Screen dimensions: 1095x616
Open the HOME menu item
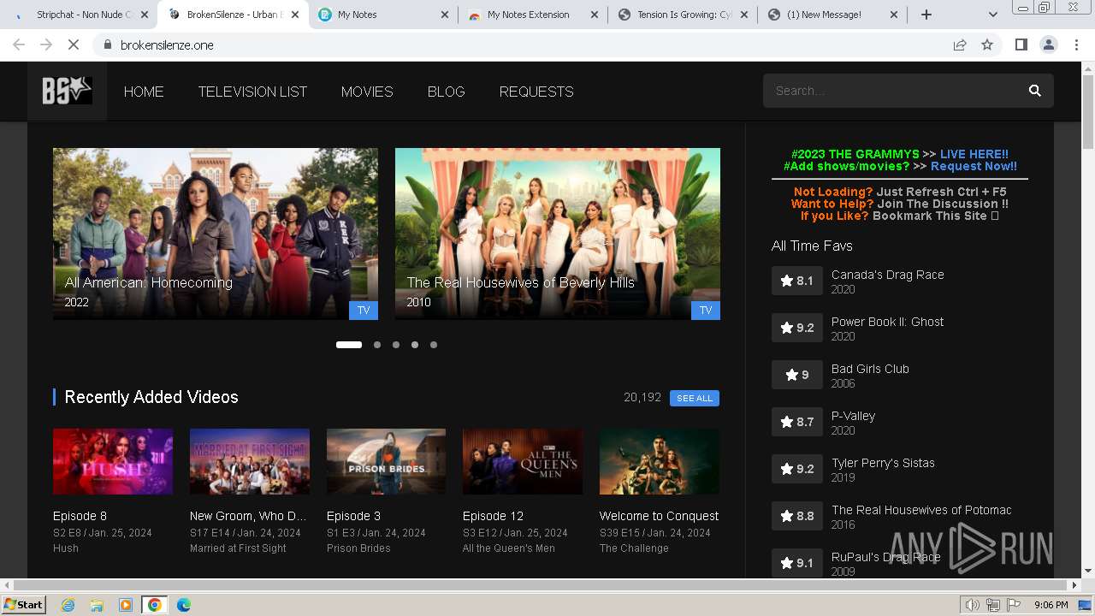(x=144, y=92)
